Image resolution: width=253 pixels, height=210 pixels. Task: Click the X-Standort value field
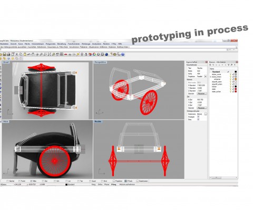point(202,85)
